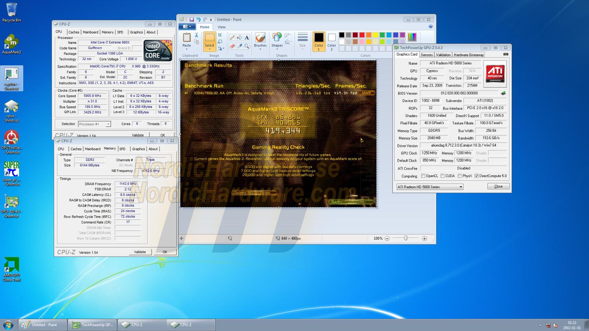Screen dimensions: 589x331
Task: Click Undo arrow in Paint title bar
Action: tap(198, 20)
